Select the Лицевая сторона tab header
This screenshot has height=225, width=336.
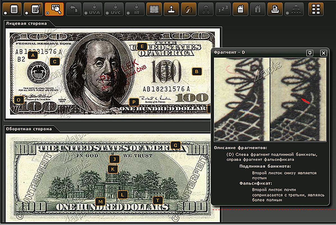point(26,24)
